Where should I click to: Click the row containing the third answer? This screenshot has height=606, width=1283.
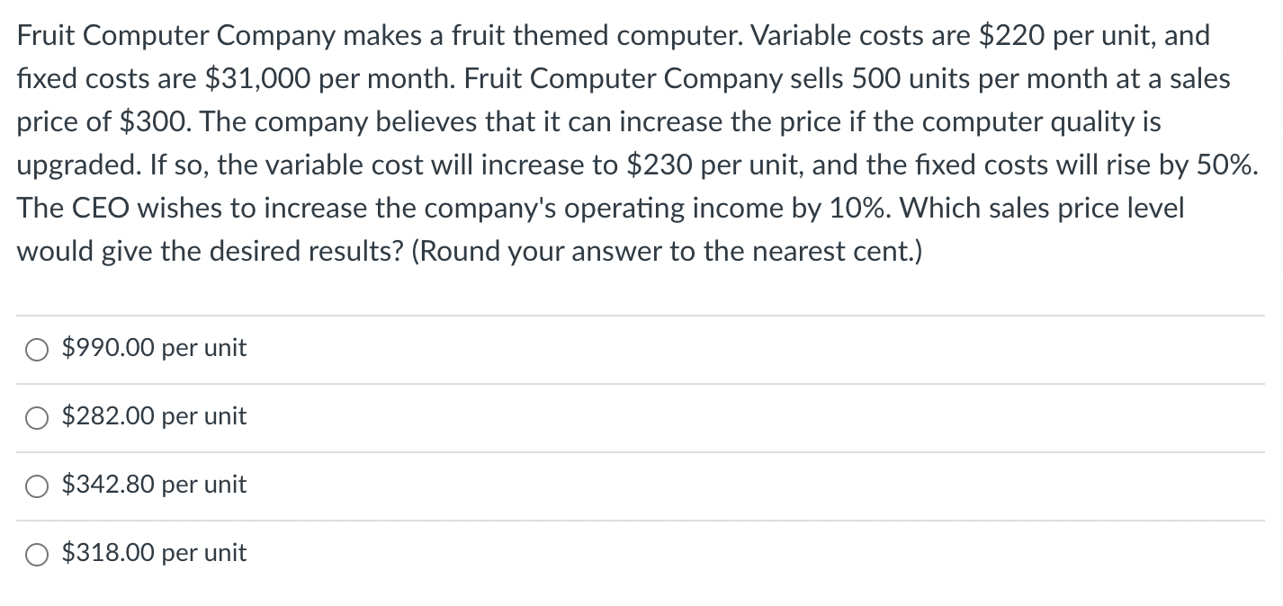pyautogui.click(x=630, y=486)
